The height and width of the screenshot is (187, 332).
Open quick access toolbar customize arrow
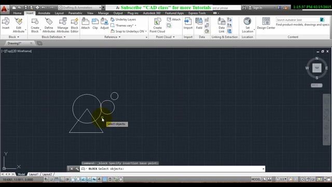point(103,7)
